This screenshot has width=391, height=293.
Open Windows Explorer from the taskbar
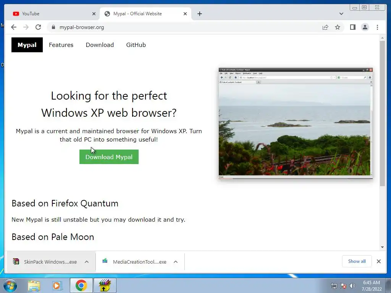click(34, 285)
